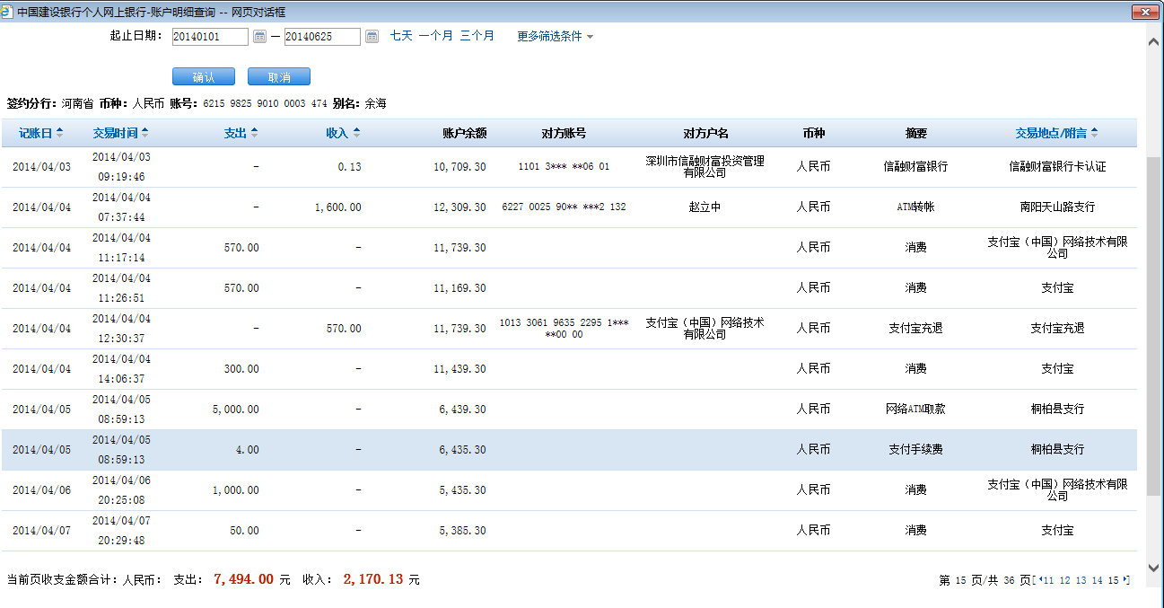Focus the end date field 20140625
This screenshot has height=608, width=1164.
[x=322, y=37]
